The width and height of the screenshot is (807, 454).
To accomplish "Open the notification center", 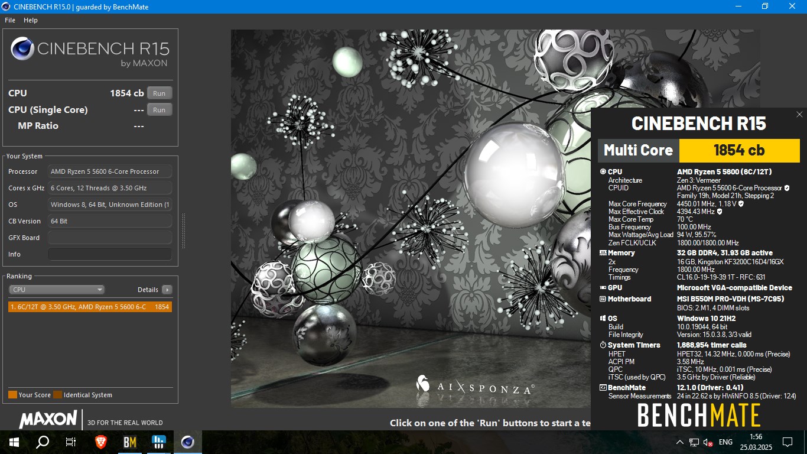I will coord(788,442).
